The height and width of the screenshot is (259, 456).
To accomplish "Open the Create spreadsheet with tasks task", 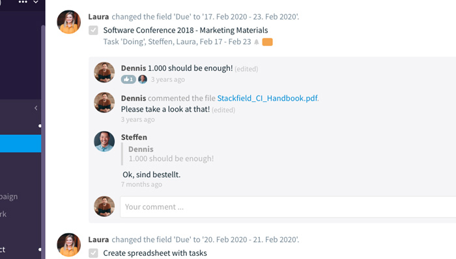I will [155, 253].
